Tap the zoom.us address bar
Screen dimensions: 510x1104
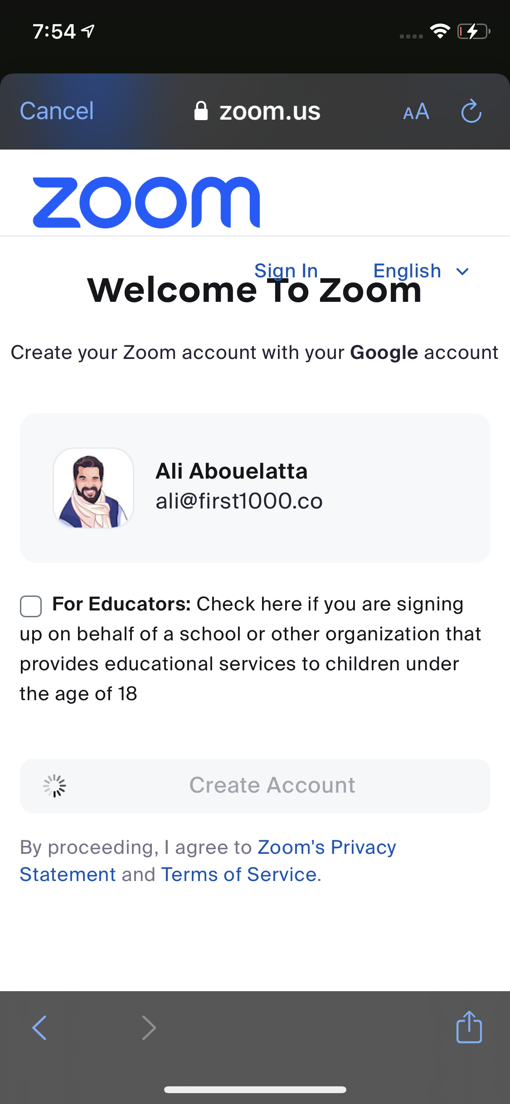(270, 111)
